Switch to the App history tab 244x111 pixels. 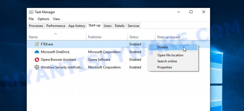point(77,26)
